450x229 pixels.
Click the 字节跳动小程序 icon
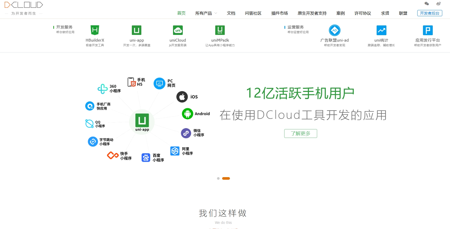coord(93,141)
